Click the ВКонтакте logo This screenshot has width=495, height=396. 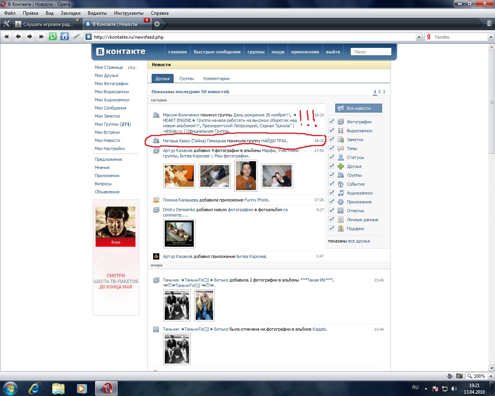121,51
